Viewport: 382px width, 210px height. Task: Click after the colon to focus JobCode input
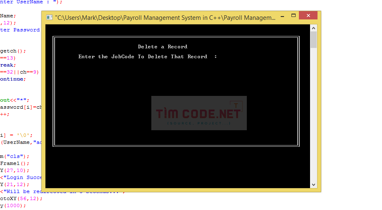pyautogui.click(x=220, y=57)
